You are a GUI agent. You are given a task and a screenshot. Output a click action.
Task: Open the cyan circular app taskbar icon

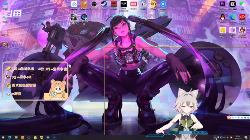coord(54,137)
